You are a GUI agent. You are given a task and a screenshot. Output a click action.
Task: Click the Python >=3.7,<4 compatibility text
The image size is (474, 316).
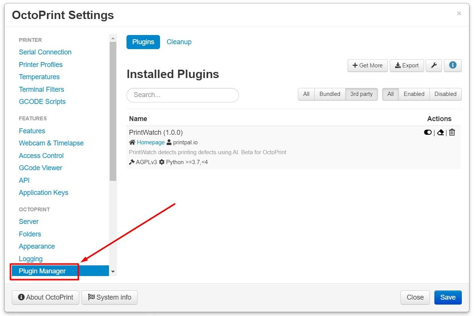[187, 162]
